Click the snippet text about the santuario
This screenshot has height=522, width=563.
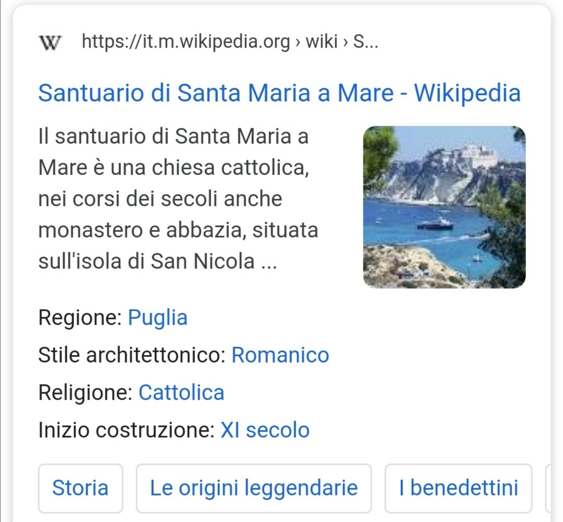(x=178, y=199)
